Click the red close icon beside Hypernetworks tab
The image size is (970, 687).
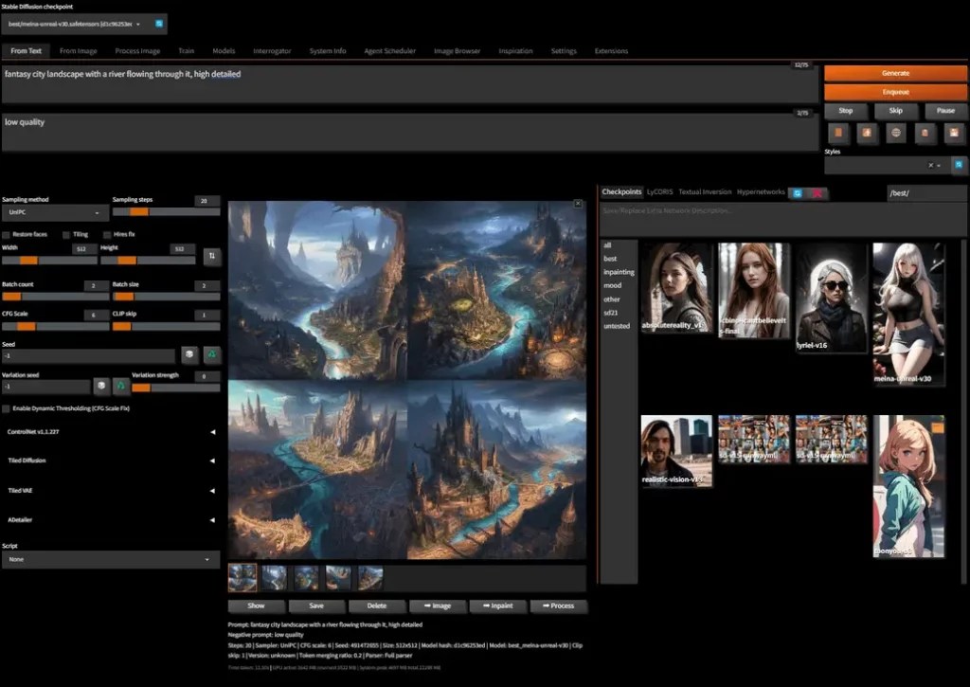[817, 193]
